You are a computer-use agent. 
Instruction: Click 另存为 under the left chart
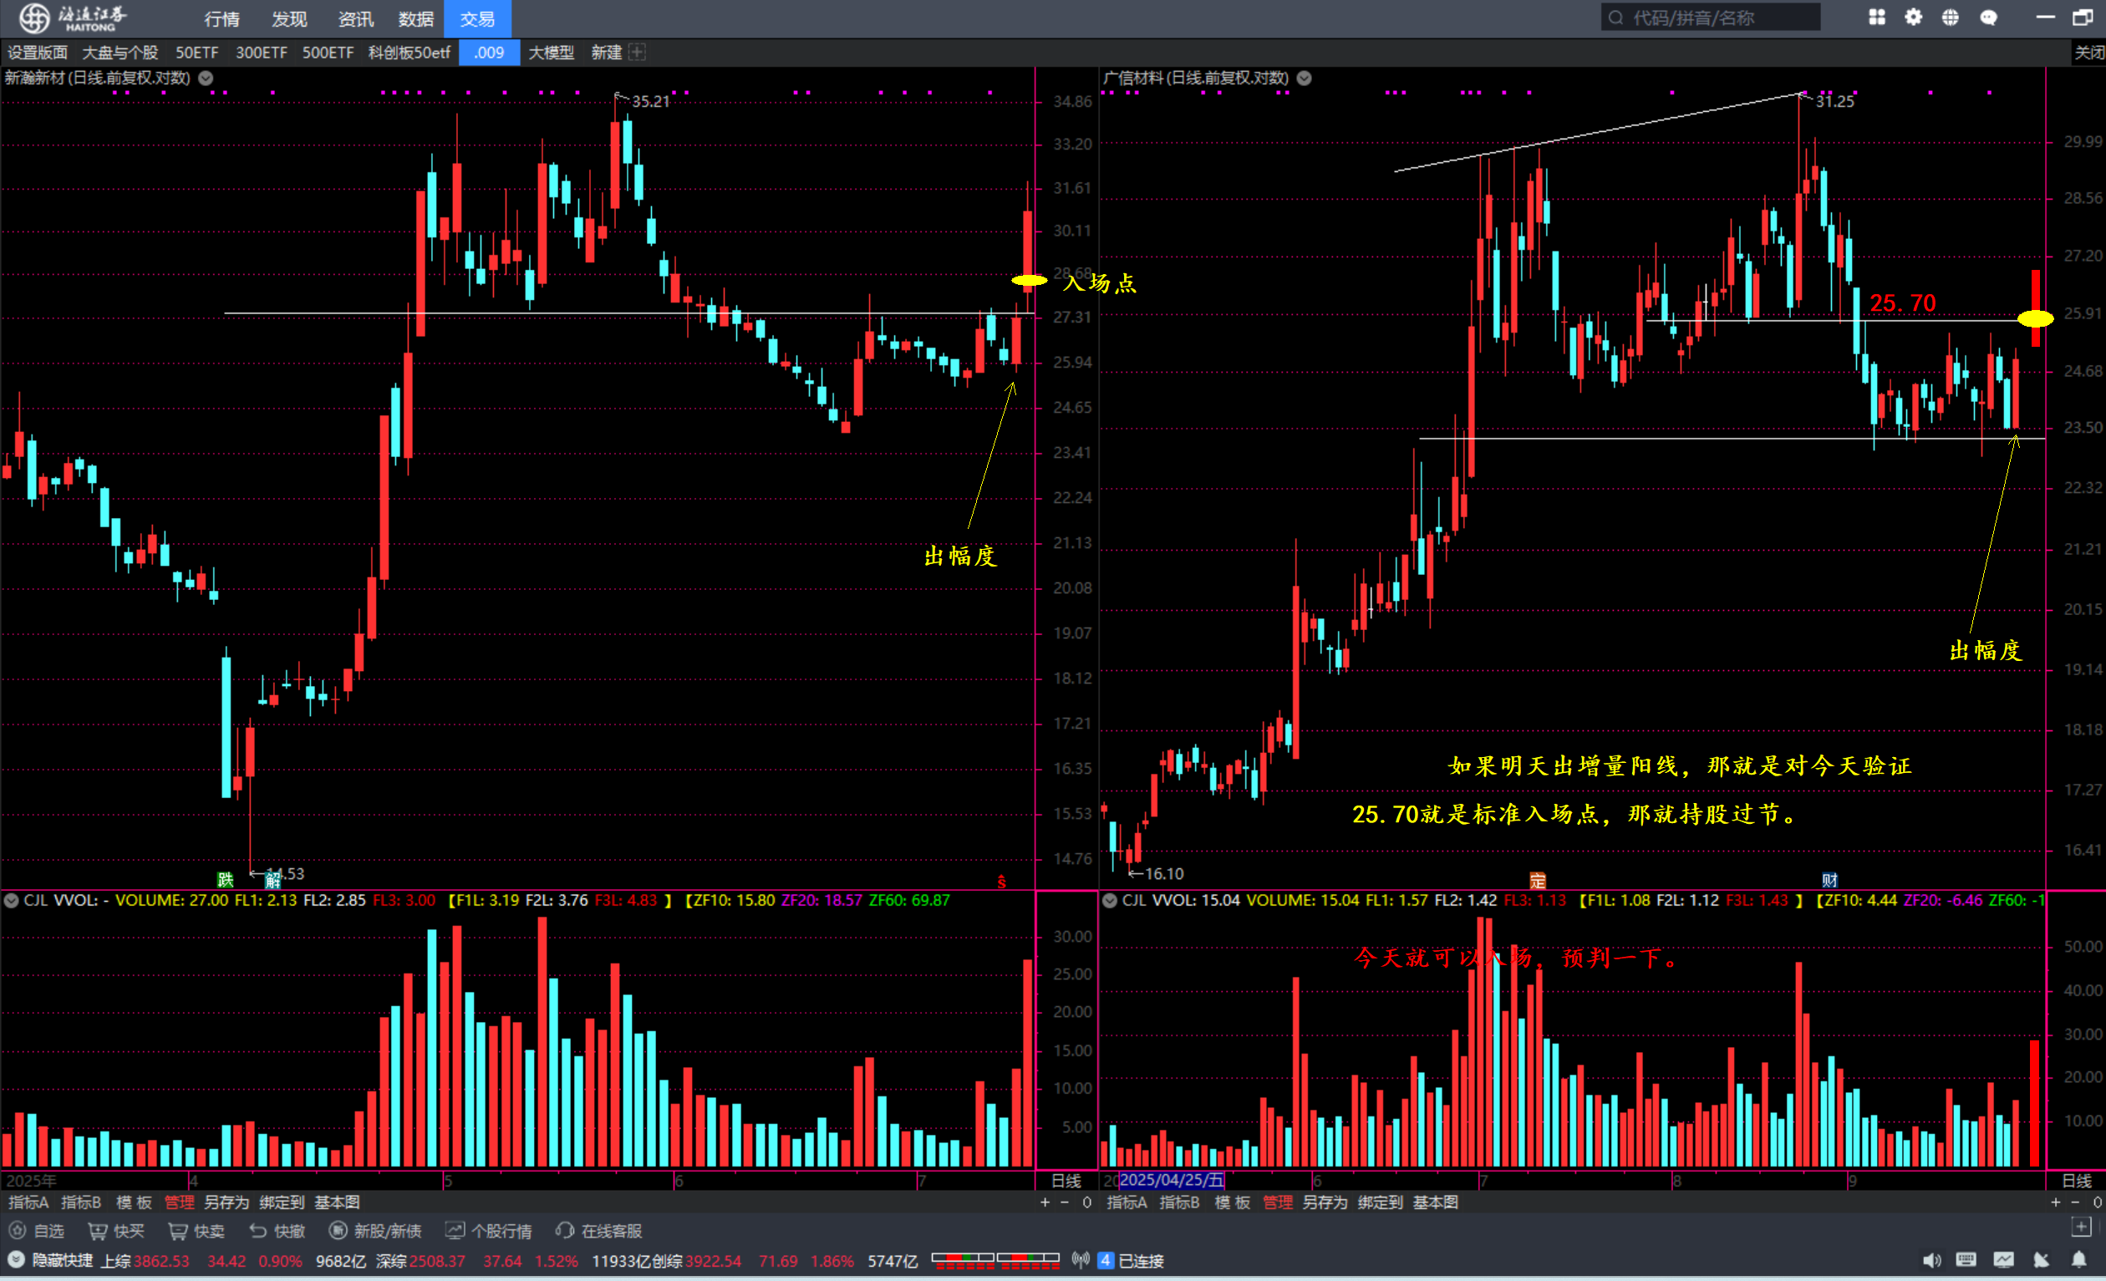coord(226,1202)
